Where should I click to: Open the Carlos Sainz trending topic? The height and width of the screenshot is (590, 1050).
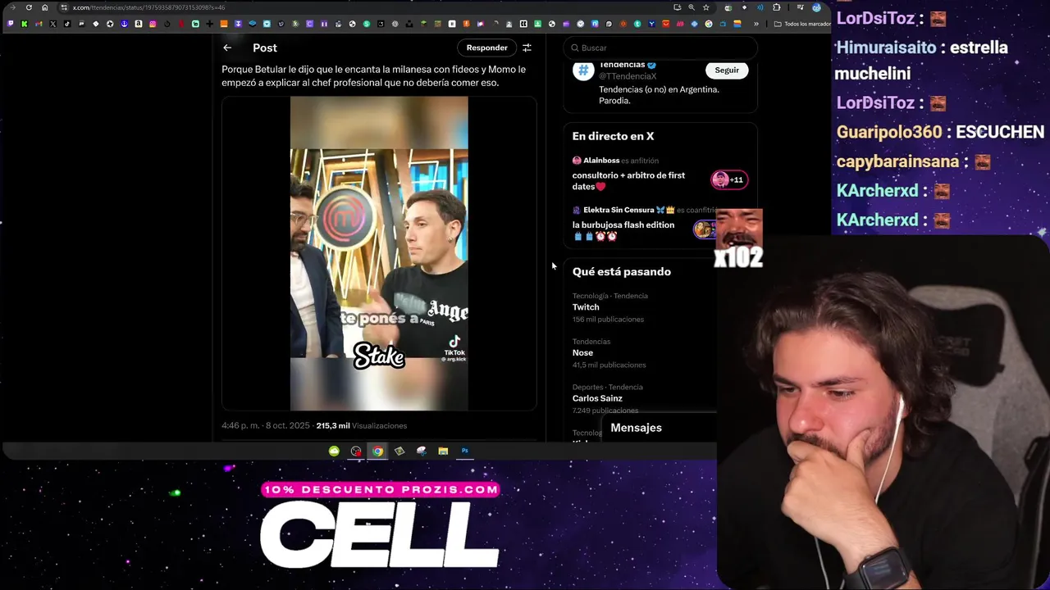(597, 398)
